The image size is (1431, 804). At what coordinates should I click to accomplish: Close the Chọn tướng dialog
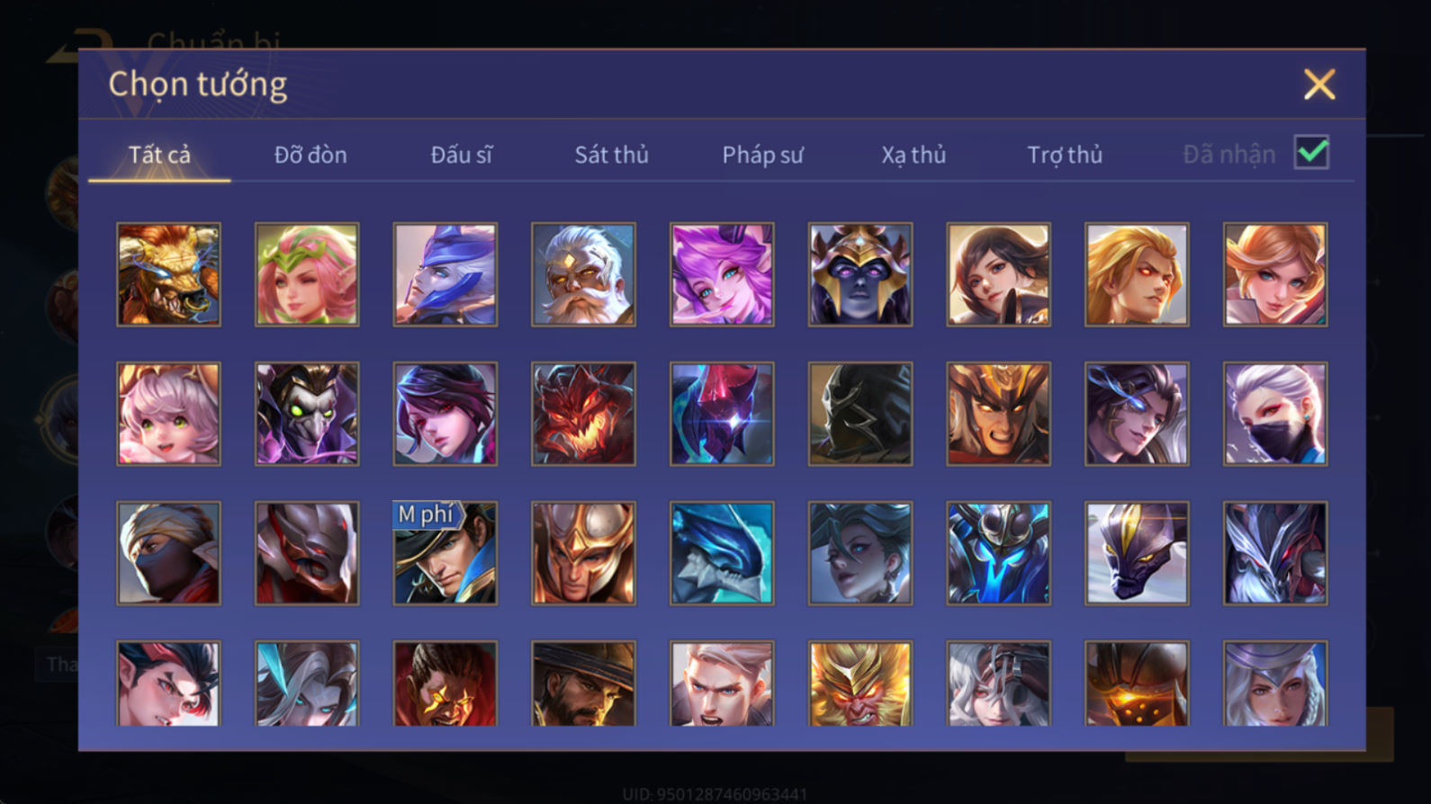pyautogui.click(x=1319, y=85)
